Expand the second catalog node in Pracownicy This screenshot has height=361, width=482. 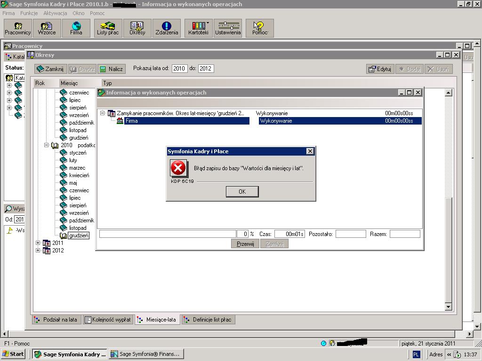tap(9, 93)
